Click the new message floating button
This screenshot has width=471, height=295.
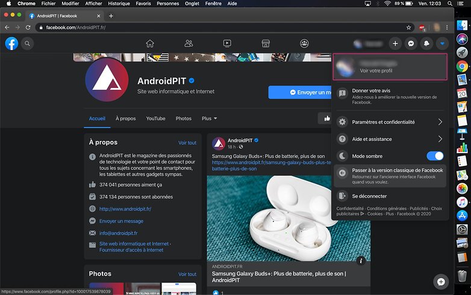[441, 282]
